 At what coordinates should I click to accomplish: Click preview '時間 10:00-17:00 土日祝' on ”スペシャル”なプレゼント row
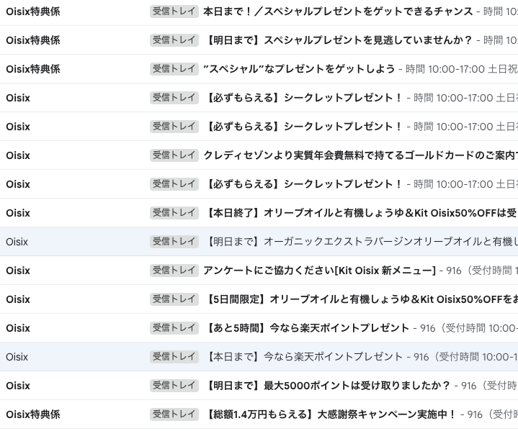point(462,69)
